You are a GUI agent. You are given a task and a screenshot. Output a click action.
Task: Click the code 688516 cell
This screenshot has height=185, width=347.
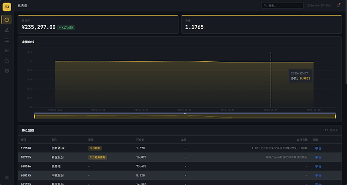pos(26,166)
